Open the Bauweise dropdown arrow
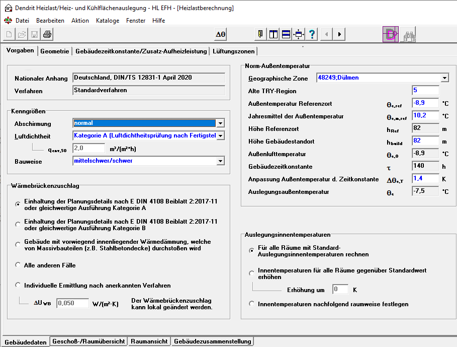 [220, 161]
